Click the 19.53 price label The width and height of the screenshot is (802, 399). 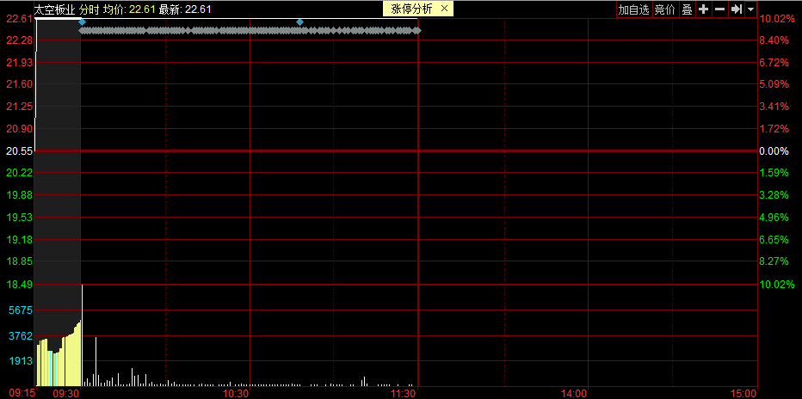click(20, 218)
